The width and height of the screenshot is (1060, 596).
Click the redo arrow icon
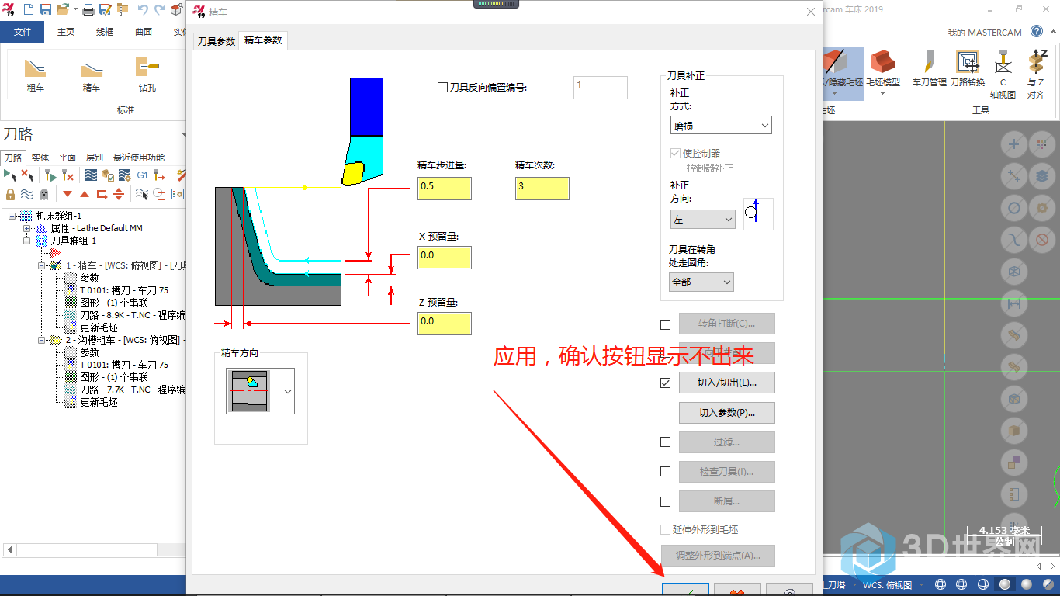pos(159,10)
